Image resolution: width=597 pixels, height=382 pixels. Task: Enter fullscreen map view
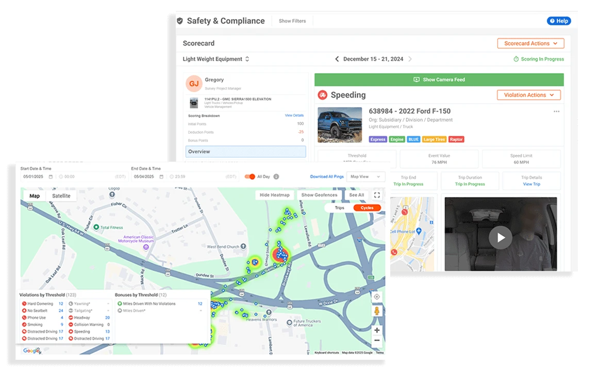click(377, 195)
